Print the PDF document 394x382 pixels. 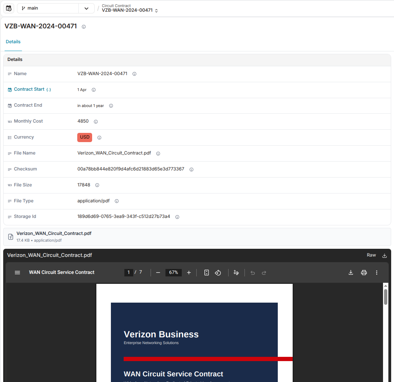(364, 273)
